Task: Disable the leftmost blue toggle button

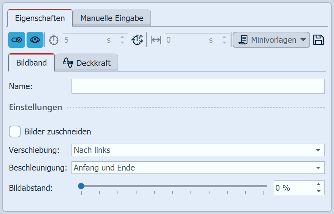Action: [16, 40]
